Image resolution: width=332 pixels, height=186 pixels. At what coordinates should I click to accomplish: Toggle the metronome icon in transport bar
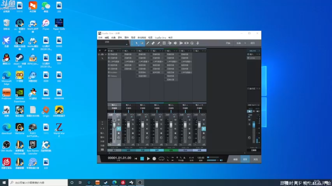[184, 157]
